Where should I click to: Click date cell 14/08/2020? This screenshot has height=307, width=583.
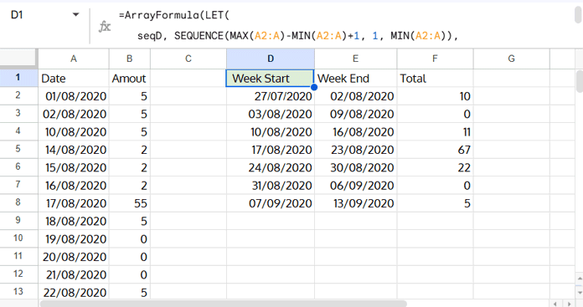point(74,150)
